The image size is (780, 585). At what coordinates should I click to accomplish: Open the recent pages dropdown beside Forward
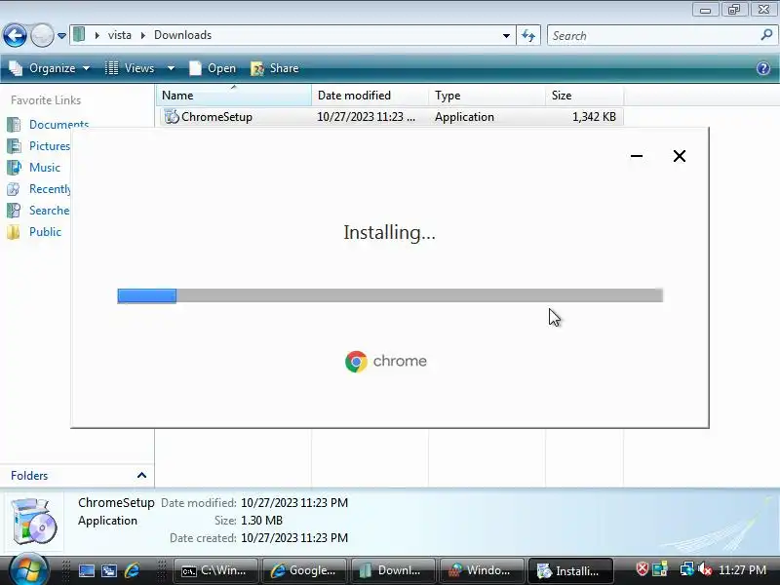point(61,36)
